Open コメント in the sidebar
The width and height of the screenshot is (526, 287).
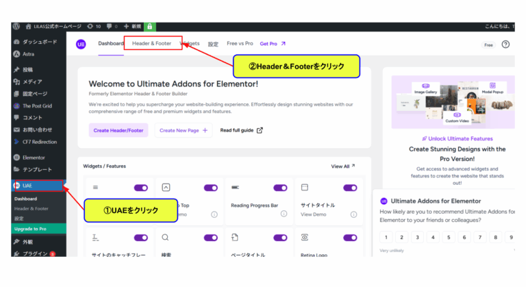(x=38, y=118)
